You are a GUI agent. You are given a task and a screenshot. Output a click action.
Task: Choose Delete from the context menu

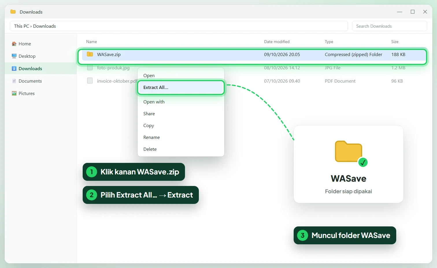pyautogui.click(x=181, y=149)
